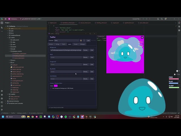Screen dimensions: 181x136
Task: Click the refresh icon button beside Load
Action: [x=84, y=41]
